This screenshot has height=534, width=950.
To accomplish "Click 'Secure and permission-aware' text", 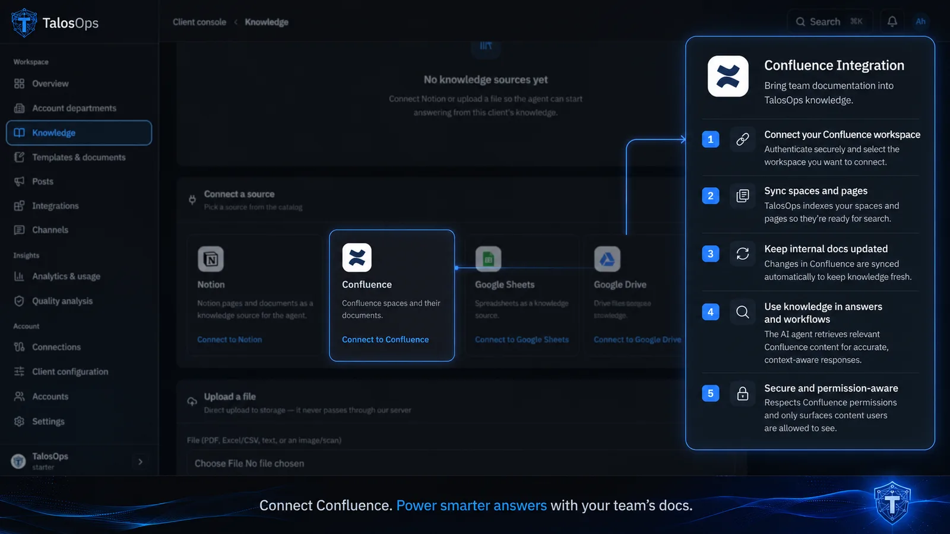I will pos(831,388).
